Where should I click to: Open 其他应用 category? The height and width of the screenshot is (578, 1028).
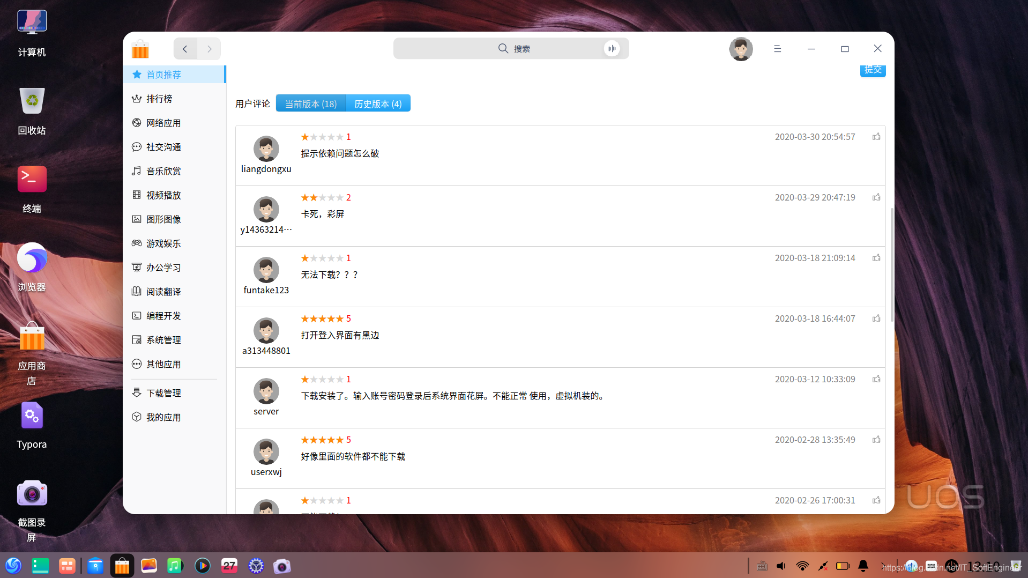pyautogui.click(x=174, y=364)
